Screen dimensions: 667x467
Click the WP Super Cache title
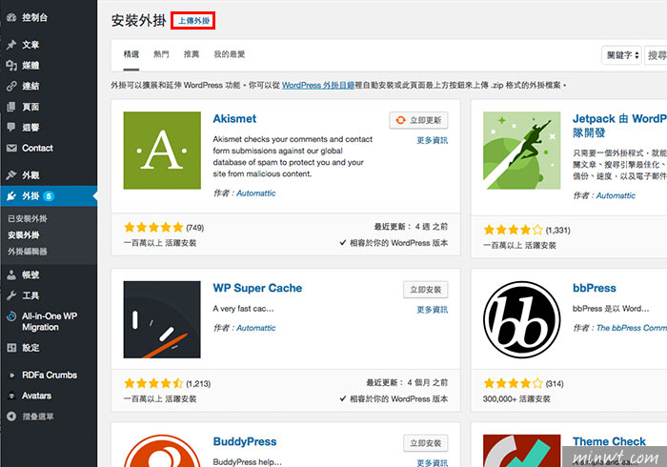coord(257,288)
